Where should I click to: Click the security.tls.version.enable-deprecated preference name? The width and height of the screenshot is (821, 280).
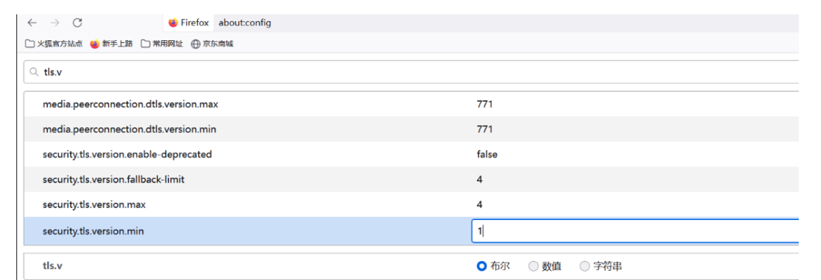[x=127, y=154]
